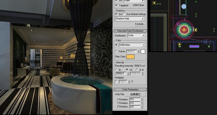Click the Y Rotation value field

tap(135, 103)
